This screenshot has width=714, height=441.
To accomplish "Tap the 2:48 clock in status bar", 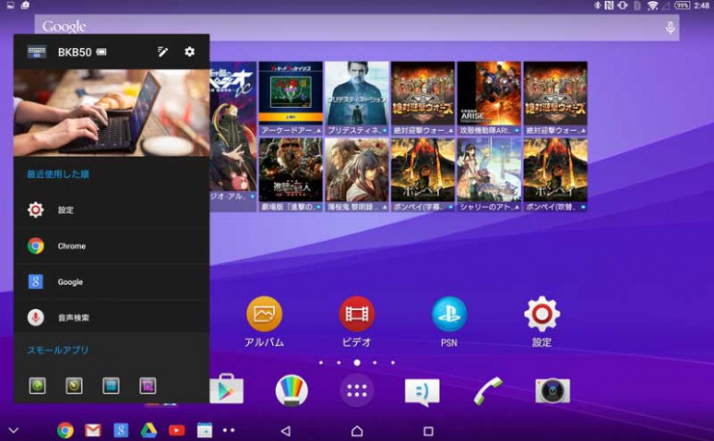I will coord(701,6).
